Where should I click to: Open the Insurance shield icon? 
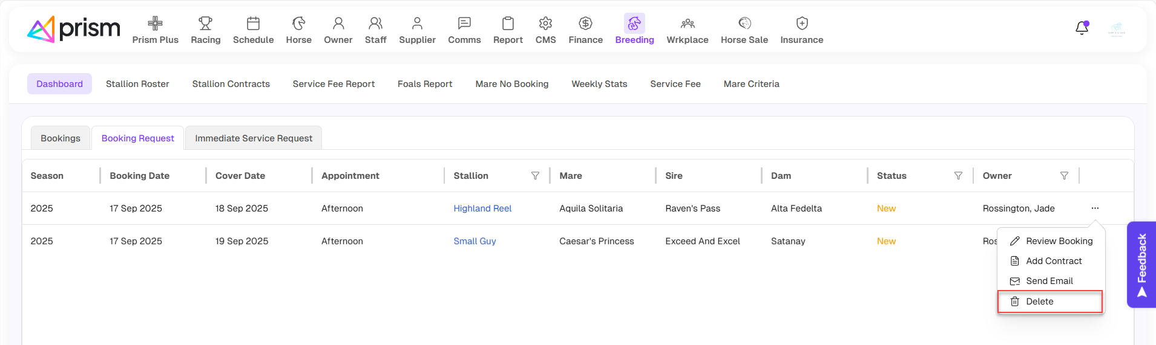pos(801,24)
